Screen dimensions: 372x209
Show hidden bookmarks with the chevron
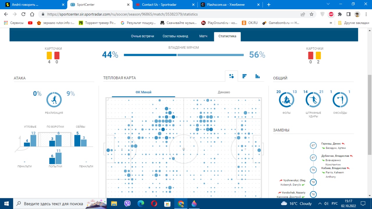coord(331,23)
